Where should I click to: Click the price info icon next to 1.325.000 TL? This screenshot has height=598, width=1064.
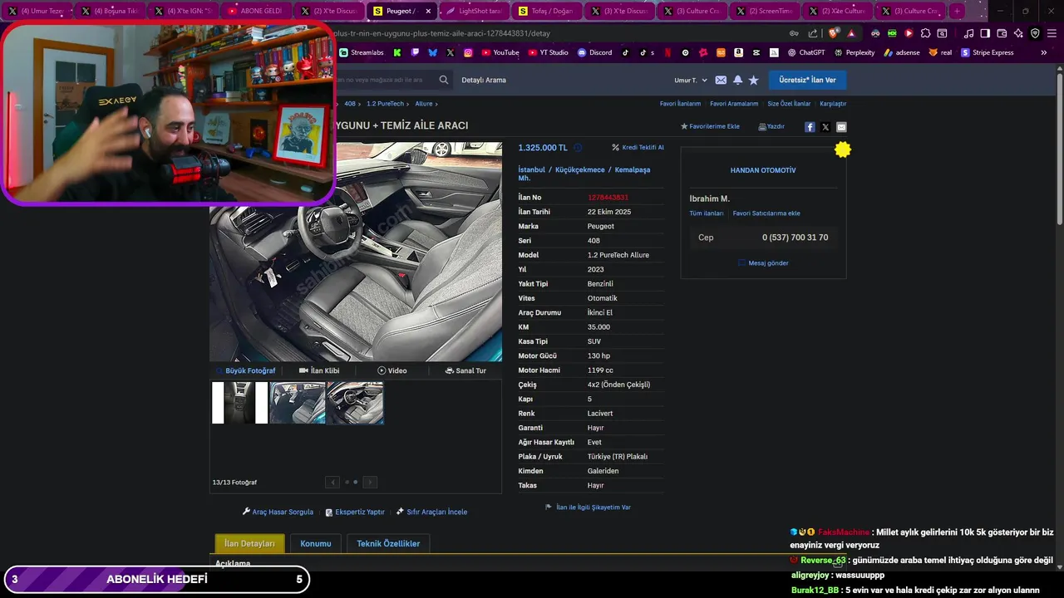tap(578, 148)
